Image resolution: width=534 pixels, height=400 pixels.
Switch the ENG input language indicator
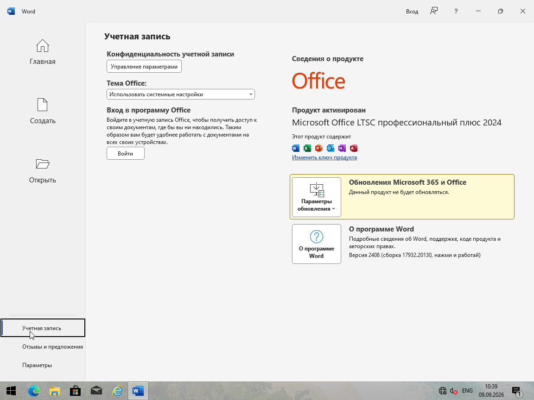[467, 390]
